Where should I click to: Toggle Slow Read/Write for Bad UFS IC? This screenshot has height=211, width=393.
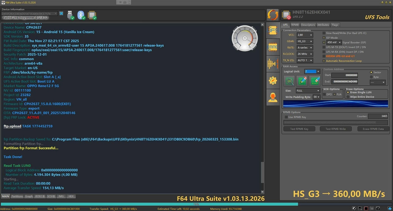[324, 33]
